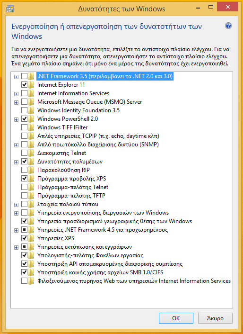
Task: Expand Υπηρεσία ενεργοποίησης διεργασιών των Windows
Action: (x=16, y=213)
